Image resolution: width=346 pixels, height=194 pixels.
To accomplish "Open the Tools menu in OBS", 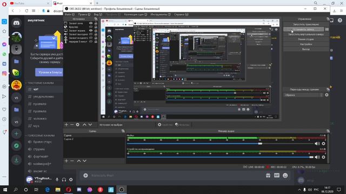I will click(x=161, y=15).
